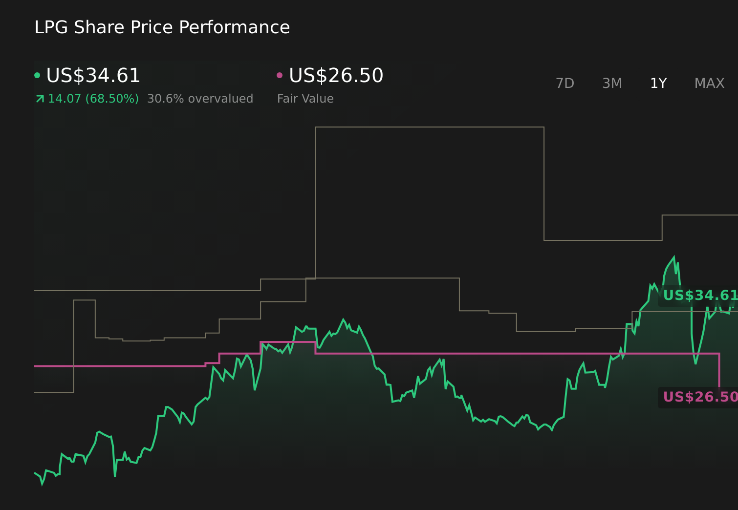The height and width of the screenshot is (510, 738).
Task: Click the upward trend arrow icon
Action: (39, 98)
